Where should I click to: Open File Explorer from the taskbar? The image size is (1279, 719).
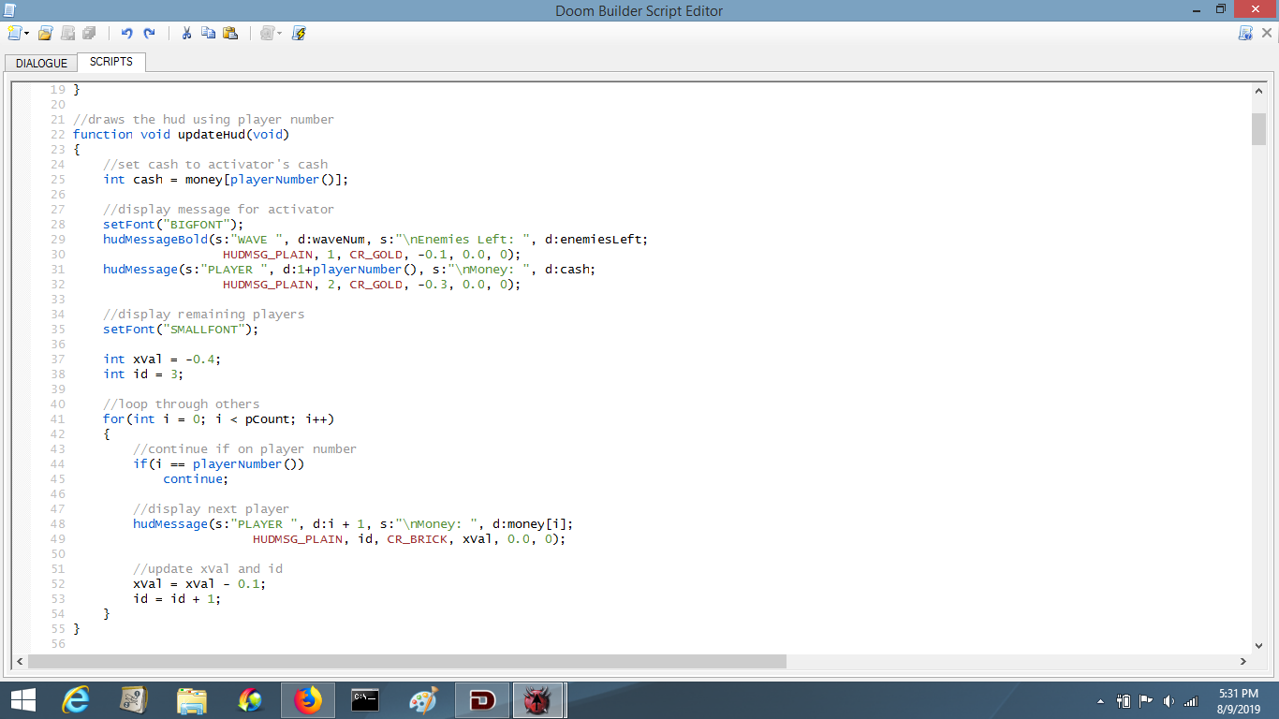(192, 700)
